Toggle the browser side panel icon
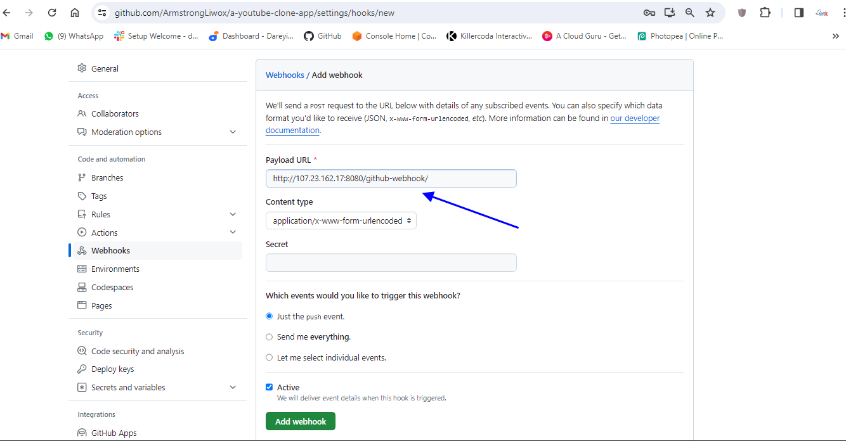The width and height of the screenshot is (846, 441). coord(799,13)
